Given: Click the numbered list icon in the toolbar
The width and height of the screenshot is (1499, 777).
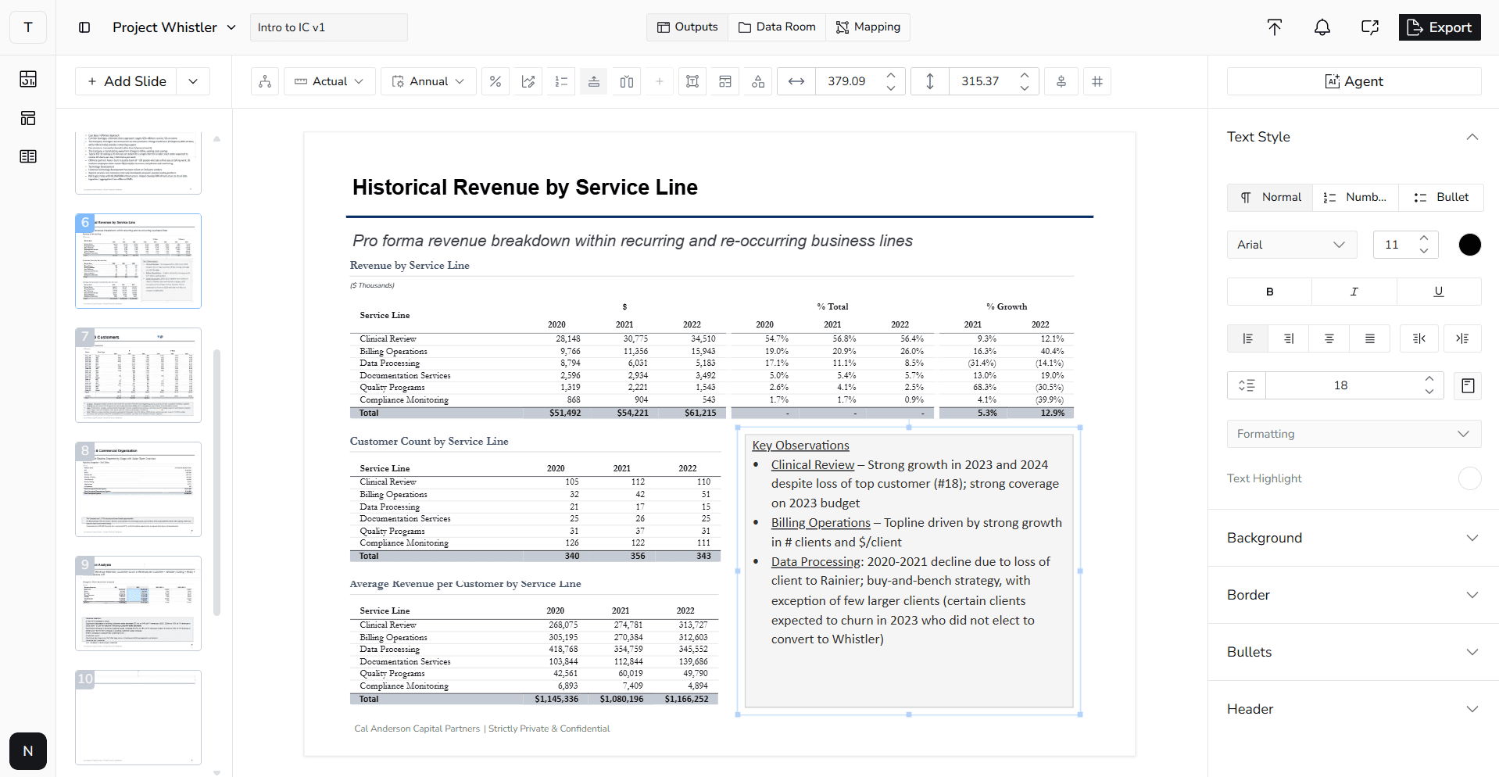Looking at the screenshot, I should pos(560,81).
